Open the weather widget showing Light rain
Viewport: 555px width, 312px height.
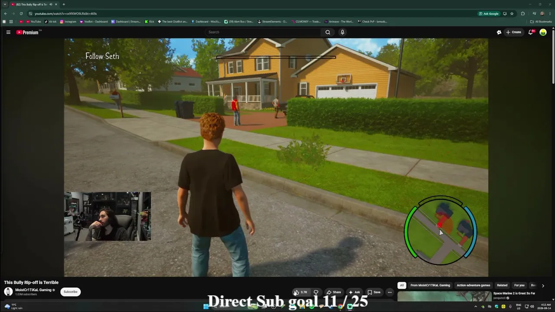coord(13,306)
